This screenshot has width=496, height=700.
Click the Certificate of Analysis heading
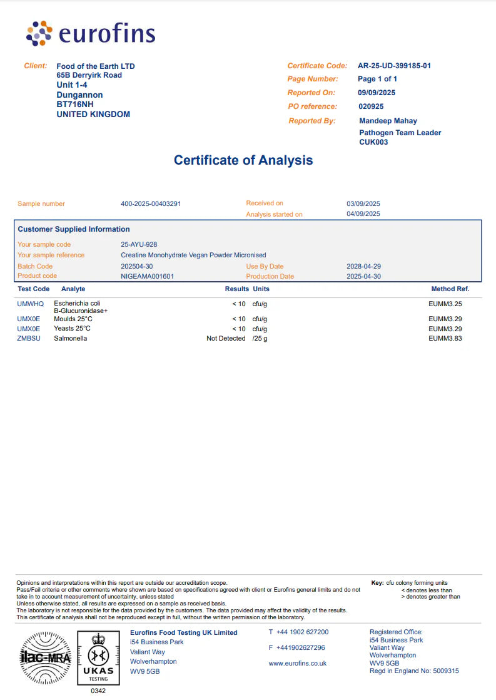tap(243, 160)
